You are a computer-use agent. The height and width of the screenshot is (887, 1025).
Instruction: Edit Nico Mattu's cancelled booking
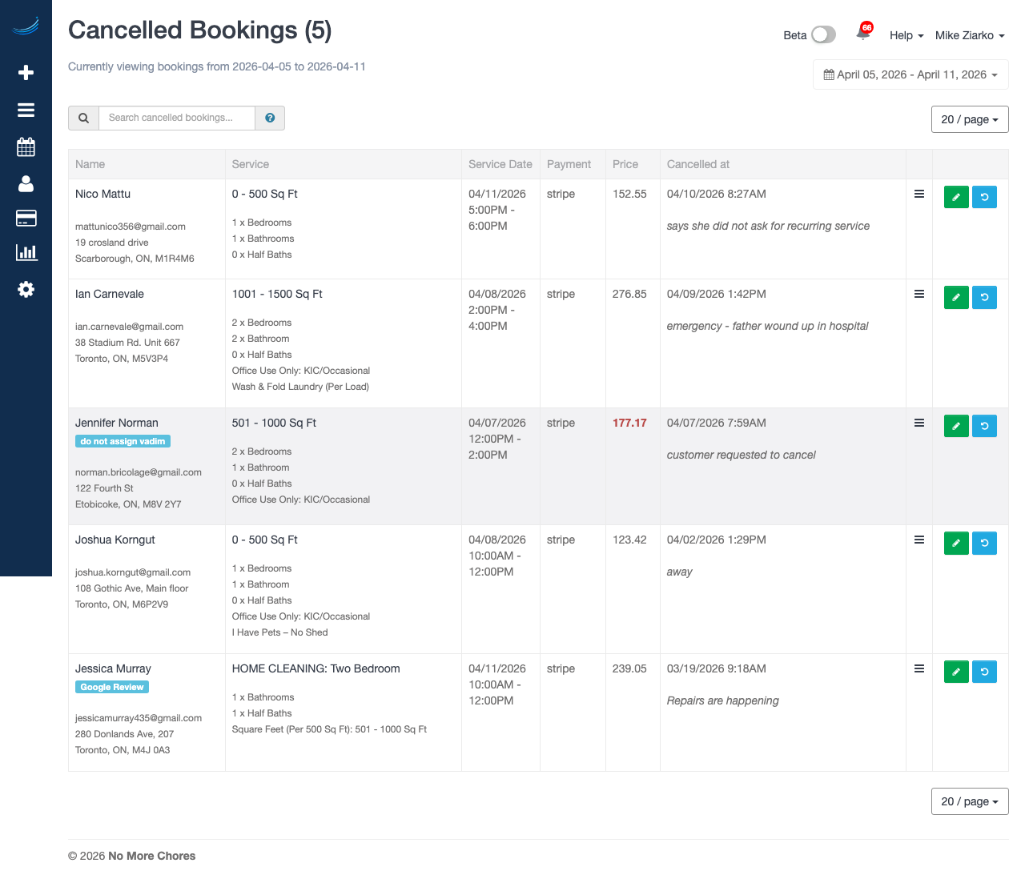956,197
